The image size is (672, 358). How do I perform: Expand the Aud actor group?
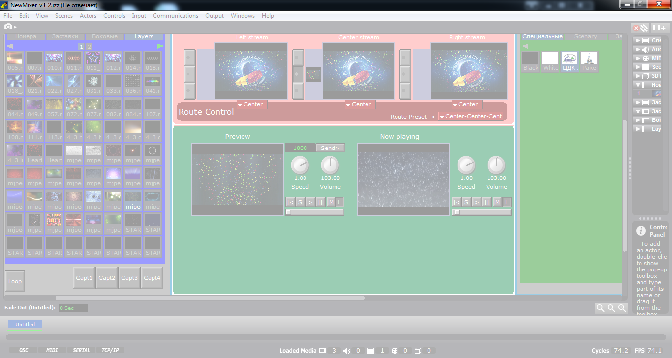pyautogui.click(x=638, y=50)
